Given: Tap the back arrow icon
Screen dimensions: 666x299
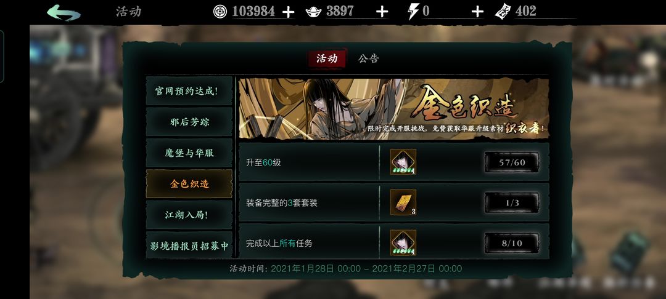Looking at the screenshot, I should point(64,12).
